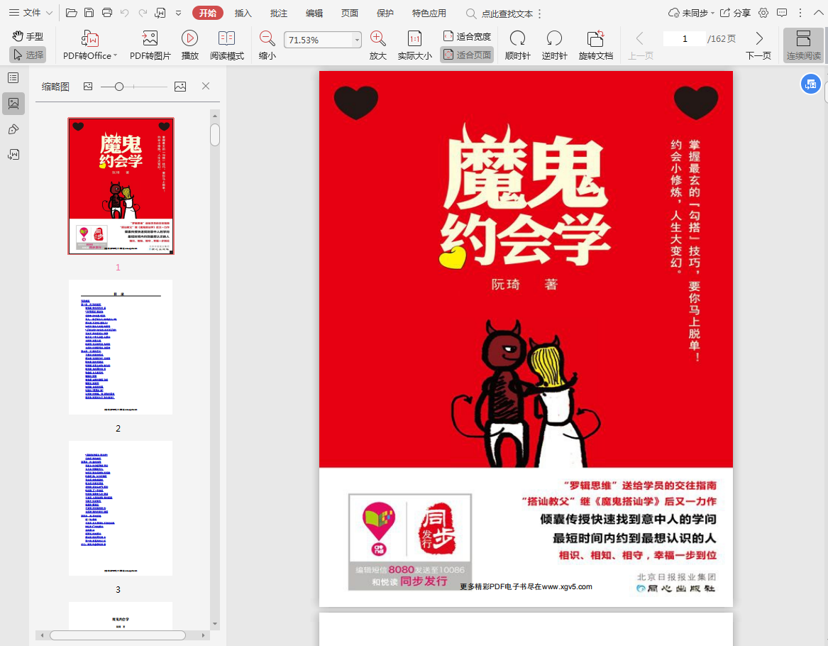828x646 pixels.
Task: Toggle 连续阅读 continuous reading
Action: [804, 45]
